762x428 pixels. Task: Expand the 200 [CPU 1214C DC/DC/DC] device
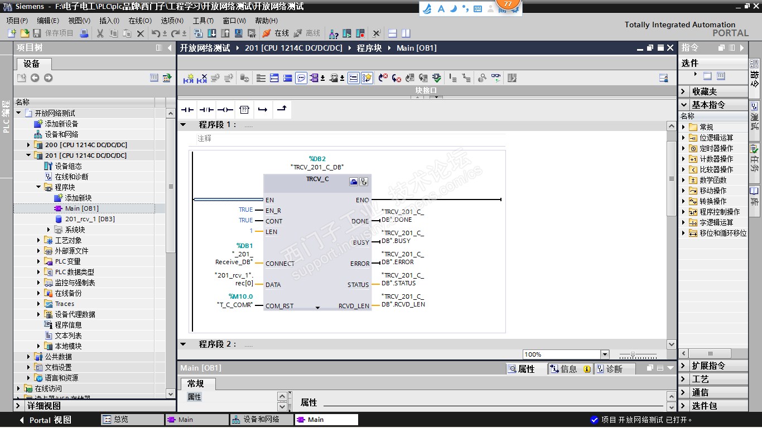point(28,145)
